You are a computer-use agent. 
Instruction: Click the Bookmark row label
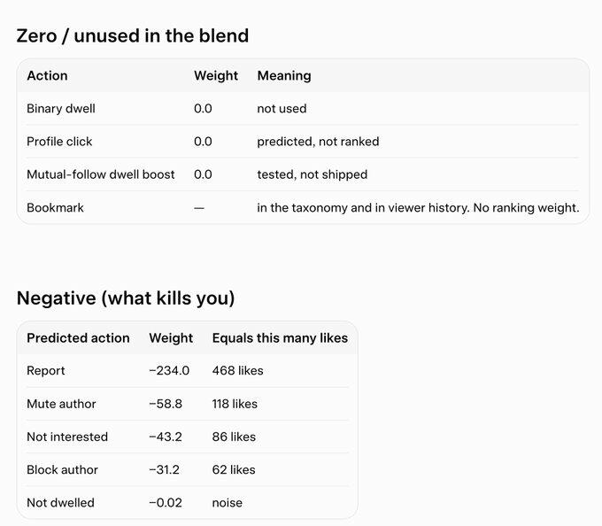tap(55, 208)
